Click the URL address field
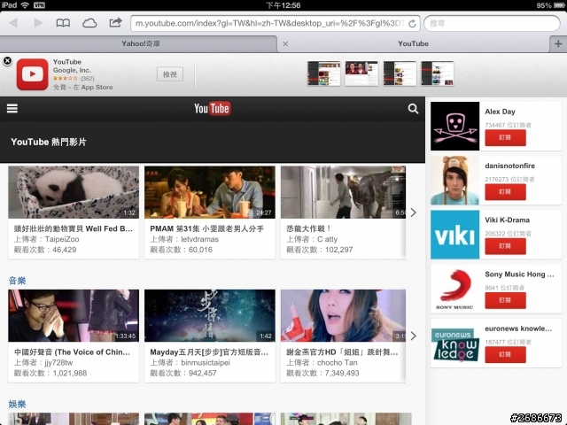The image size is (567, 425). (276, 24)
